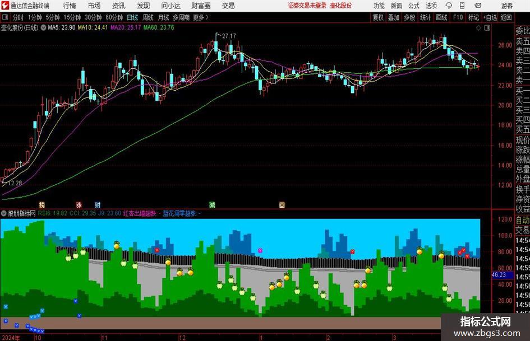This screenshot has width=530, height=341.
Task: Switch to the 分时 chart period
Action: point(18,17)
